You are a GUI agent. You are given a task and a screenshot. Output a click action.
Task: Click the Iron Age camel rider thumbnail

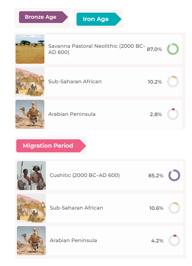click(30, 114)
